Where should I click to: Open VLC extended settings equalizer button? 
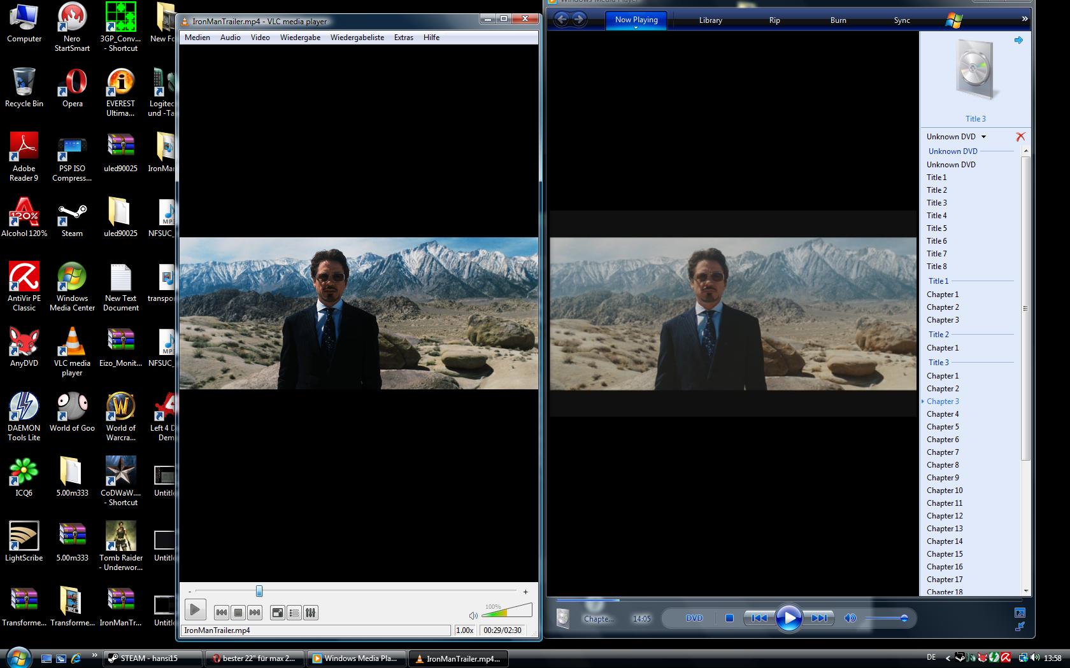(x=311, y=613)
